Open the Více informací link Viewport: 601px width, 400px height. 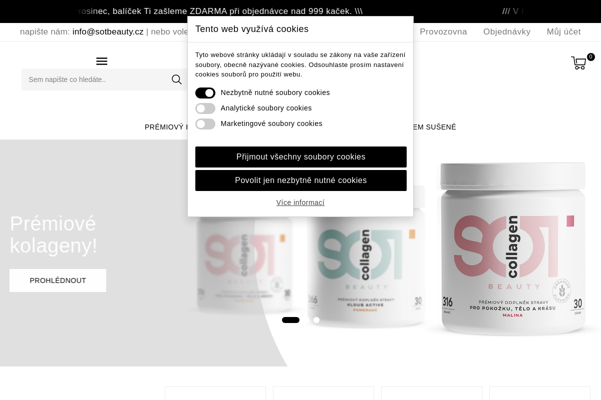[x=300, y=202]
